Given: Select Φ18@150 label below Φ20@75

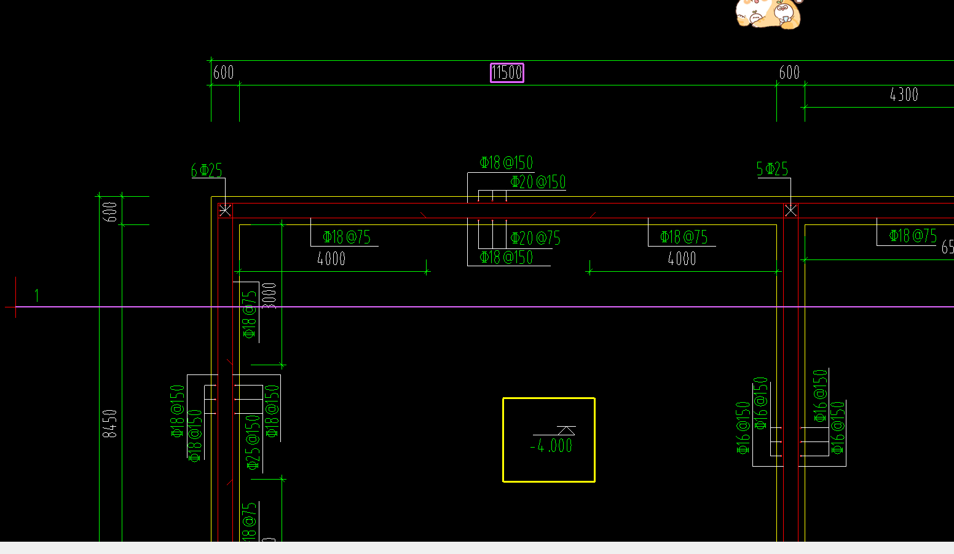Looking at the screenshot, I should click(x=506, y=257).
